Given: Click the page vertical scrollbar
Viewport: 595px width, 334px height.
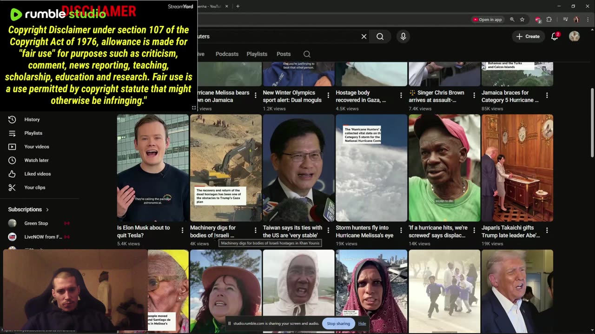Looking at the screenshot, I should click(591, 122).
